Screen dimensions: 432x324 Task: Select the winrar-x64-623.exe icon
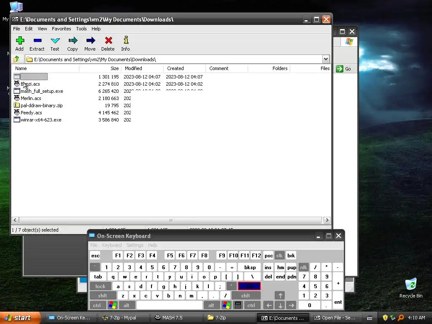click(17, 119)
